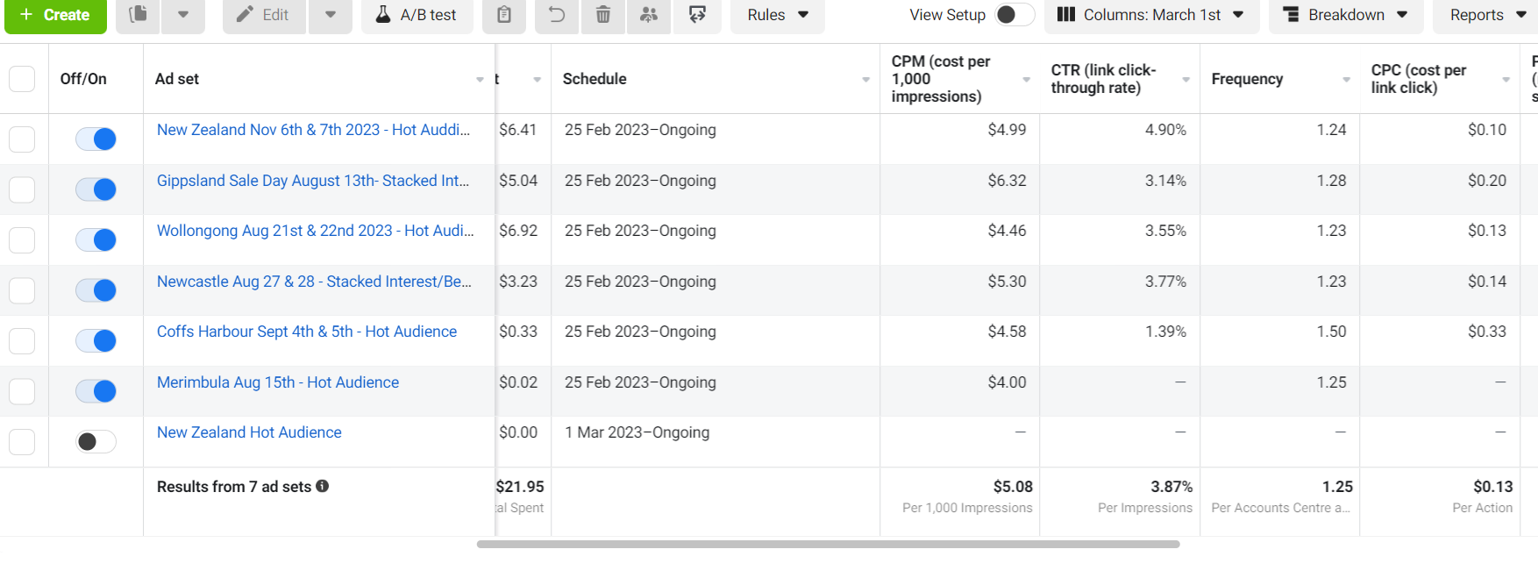Viewport: 1538px width, 578px height.
Task: Open the Columns: March 1st dropdown
Action: tap(1151, 15)
